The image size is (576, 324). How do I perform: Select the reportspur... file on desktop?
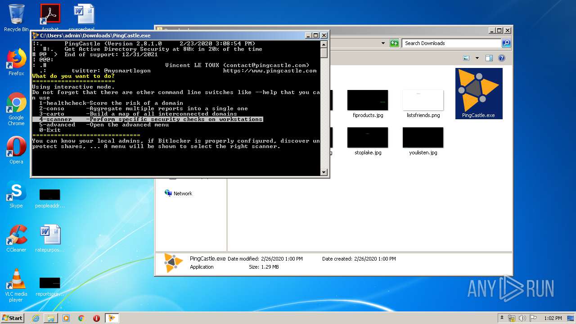coord(50,286)
